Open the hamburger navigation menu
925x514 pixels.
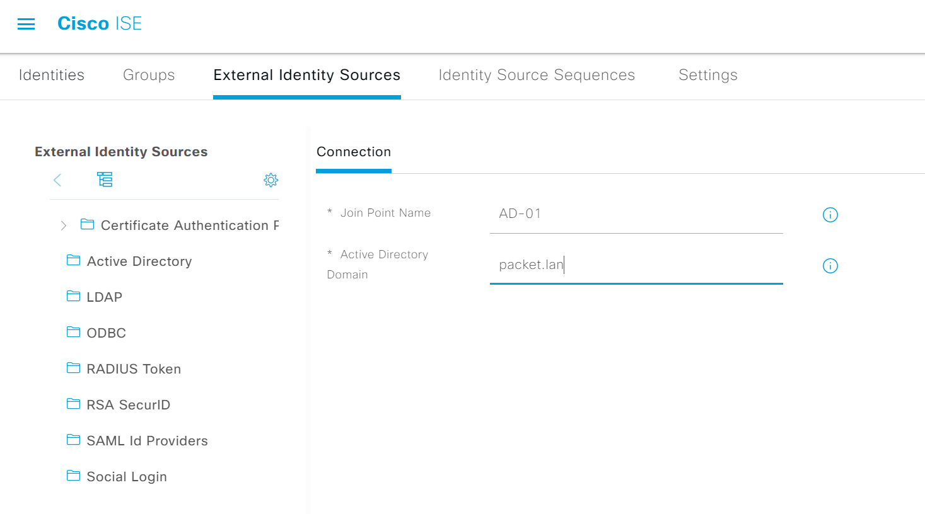coord(26,24)
